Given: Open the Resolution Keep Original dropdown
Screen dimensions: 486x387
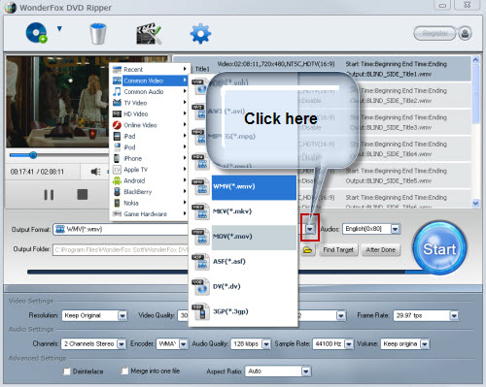Looking at the screenshot, I should click(x=122, y=315).
